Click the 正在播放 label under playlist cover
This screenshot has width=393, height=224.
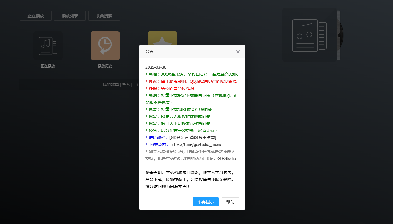coord(48,66)
